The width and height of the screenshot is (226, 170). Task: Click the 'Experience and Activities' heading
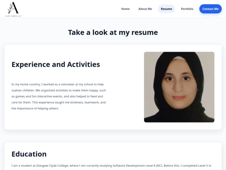(56, 65)
